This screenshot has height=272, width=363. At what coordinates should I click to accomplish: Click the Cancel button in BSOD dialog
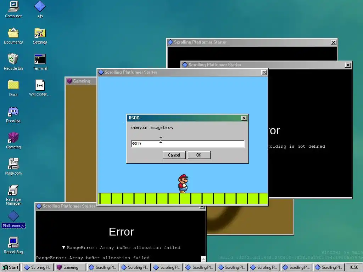[174, 155]
